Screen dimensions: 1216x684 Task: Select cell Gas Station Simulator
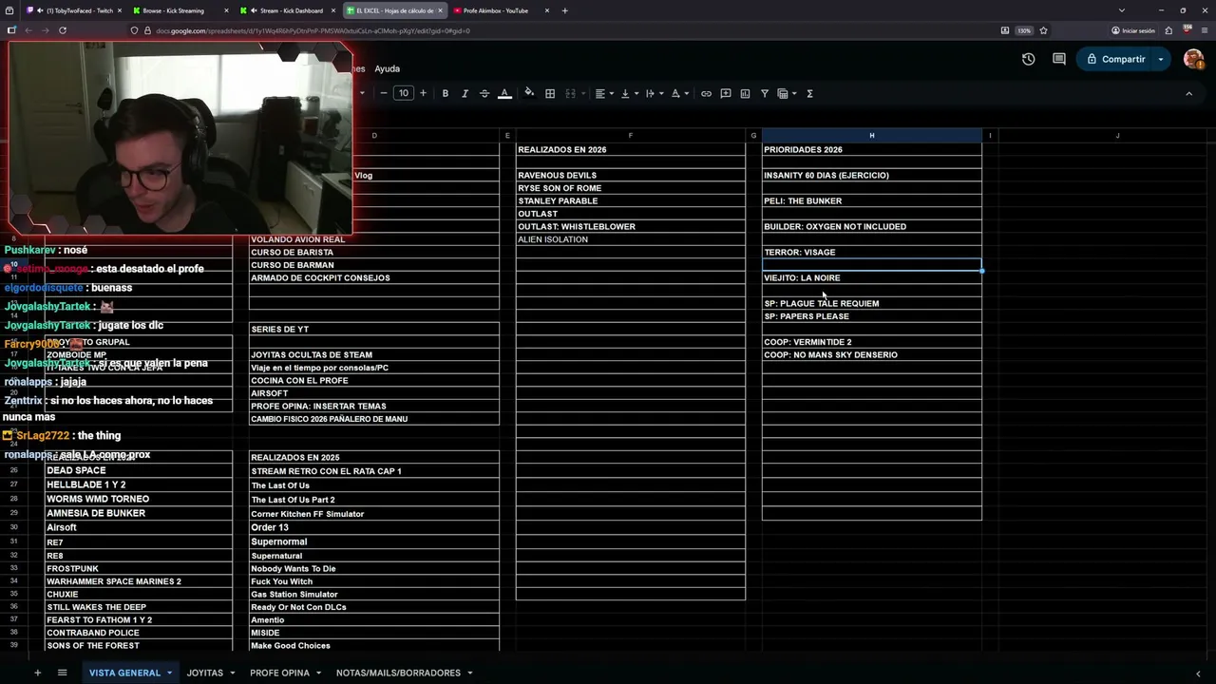point(373,595)
